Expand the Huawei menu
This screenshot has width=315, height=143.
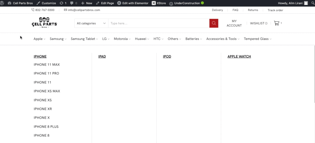click(142, 39)
